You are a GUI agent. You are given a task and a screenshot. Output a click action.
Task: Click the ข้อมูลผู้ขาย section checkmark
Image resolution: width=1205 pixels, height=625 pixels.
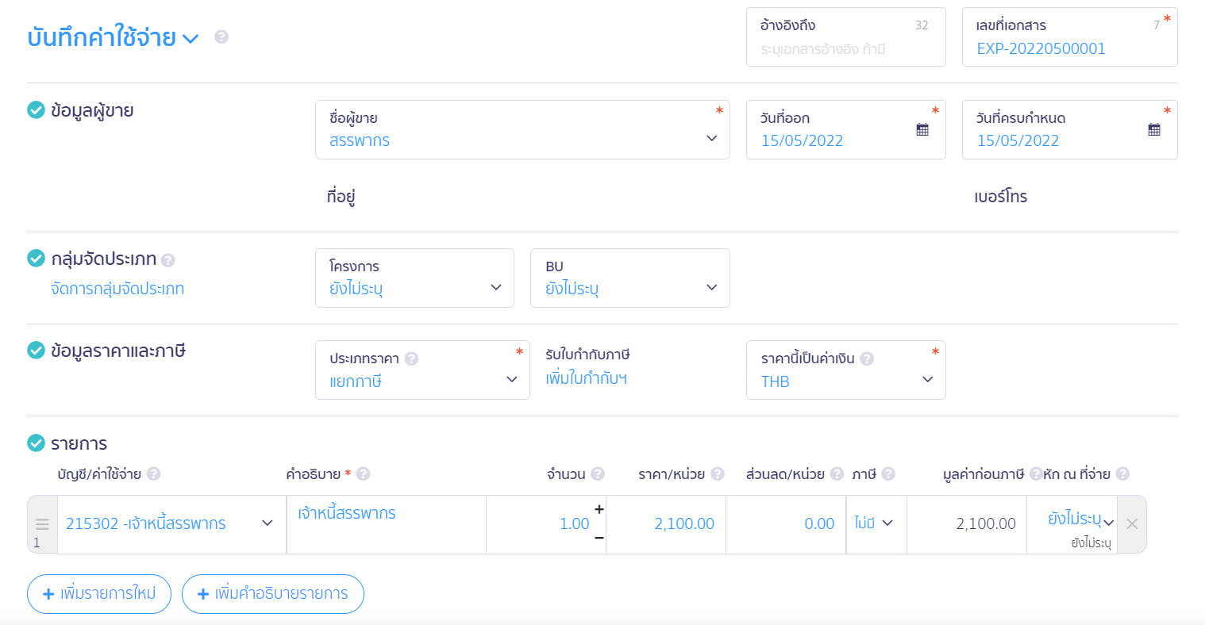36,109
